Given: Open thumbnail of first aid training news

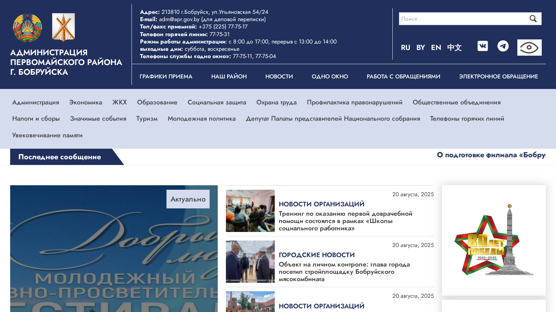Looking at the screenshot, I should (250, 211).
